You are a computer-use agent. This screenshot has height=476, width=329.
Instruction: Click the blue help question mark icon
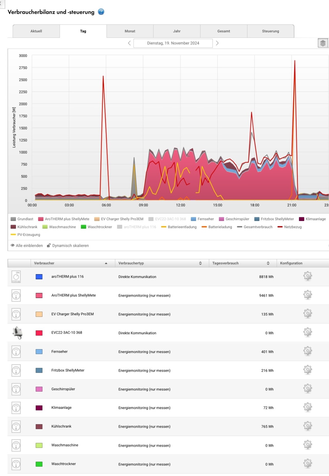(101, 12)
